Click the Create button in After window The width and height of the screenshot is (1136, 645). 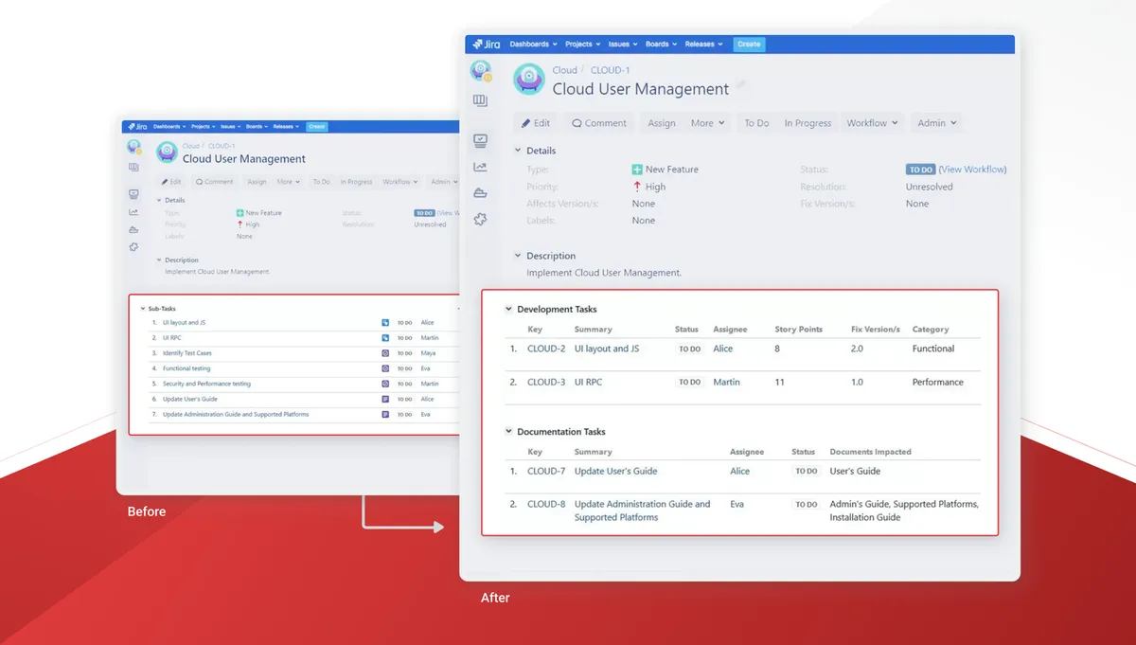pyautogui.click(x=749, y=44)
